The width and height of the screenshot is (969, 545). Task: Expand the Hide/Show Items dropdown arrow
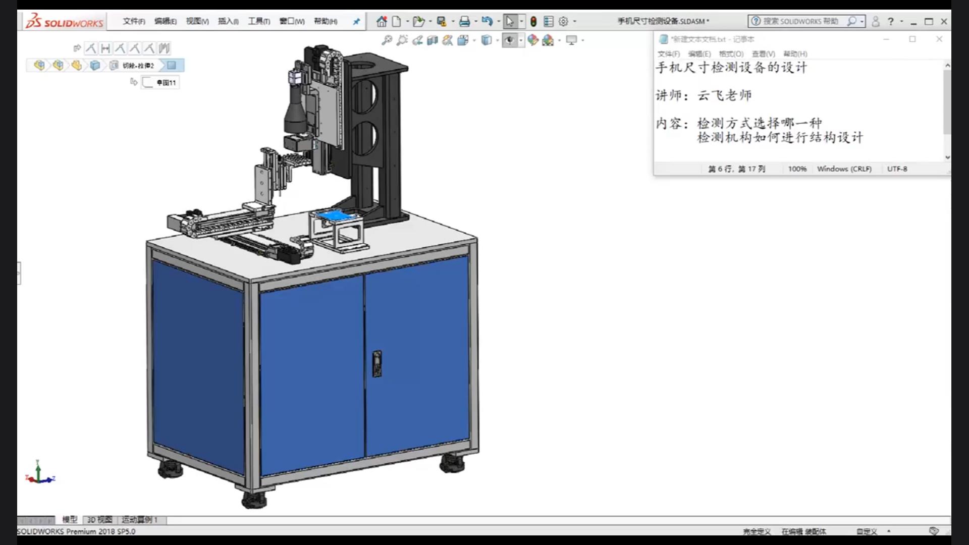(x=521, y=40)
